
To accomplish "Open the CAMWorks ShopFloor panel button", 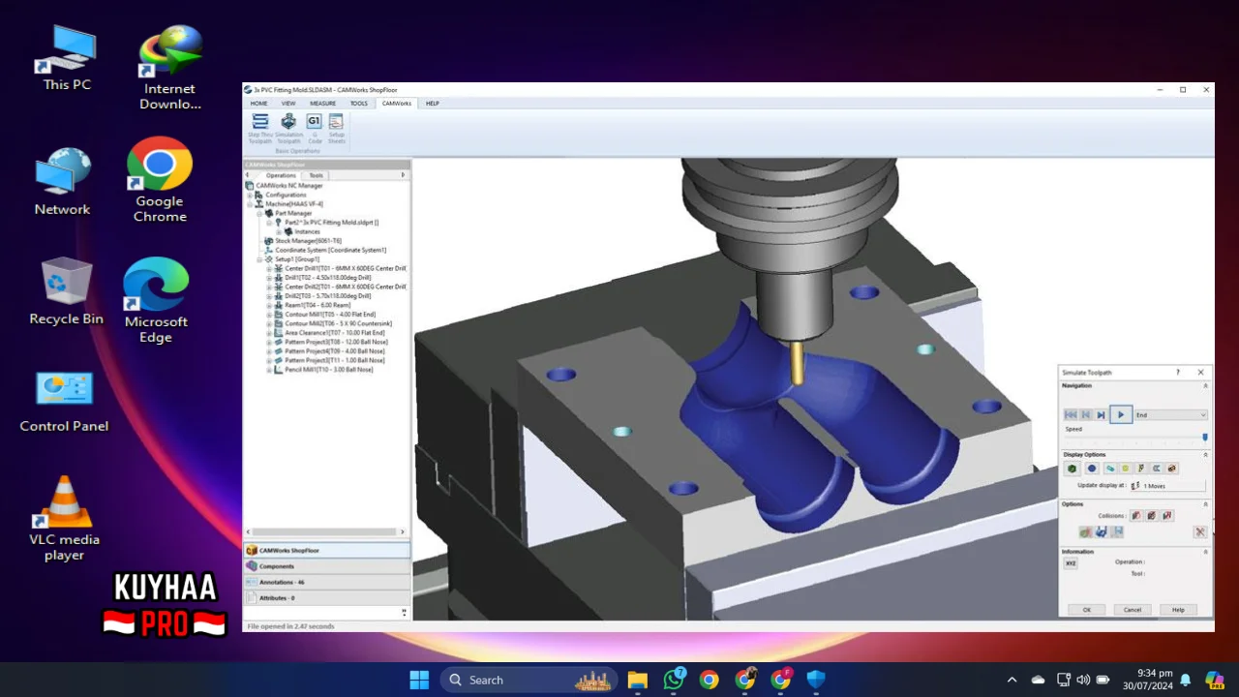I will point(326,550).
